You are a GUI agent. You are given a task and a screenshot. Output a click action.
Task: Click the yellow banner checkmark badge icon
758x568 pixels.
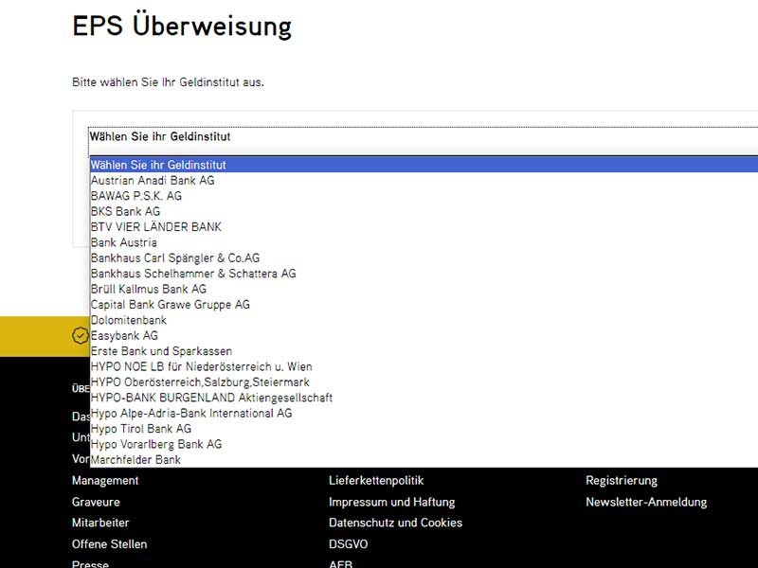click(x=81, y=335)
